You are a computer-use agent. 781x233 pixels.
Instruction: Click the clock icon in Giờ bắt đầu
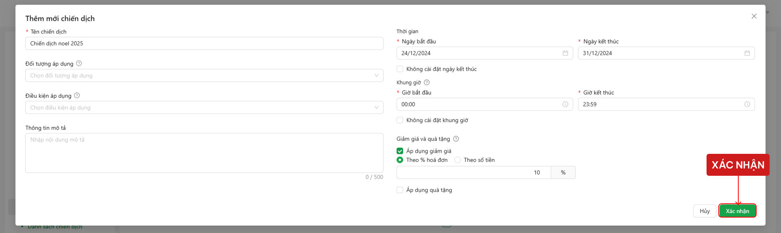coord(565,104)
